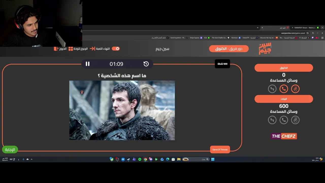Reset the timer with the restart icon

coord(146,64)
